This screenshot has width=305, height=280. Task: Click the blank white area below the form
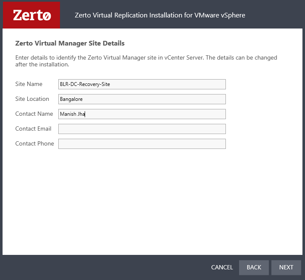[x=152, y=200]
